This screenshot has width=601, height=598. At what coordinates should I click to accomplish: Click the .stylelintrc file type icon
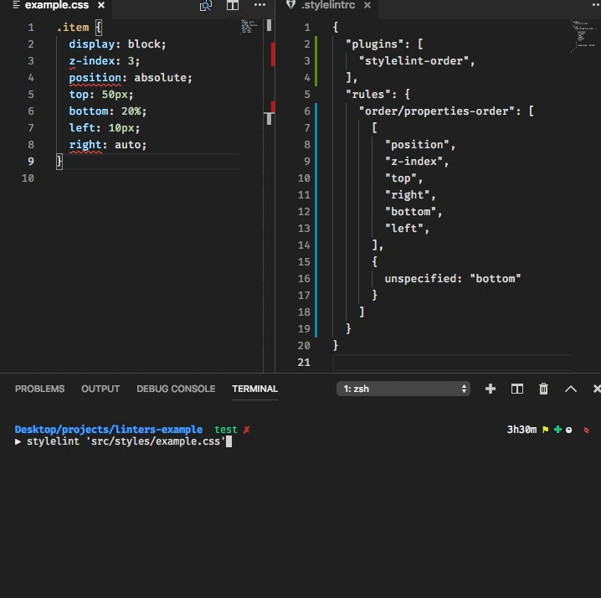tap(290, 4)
